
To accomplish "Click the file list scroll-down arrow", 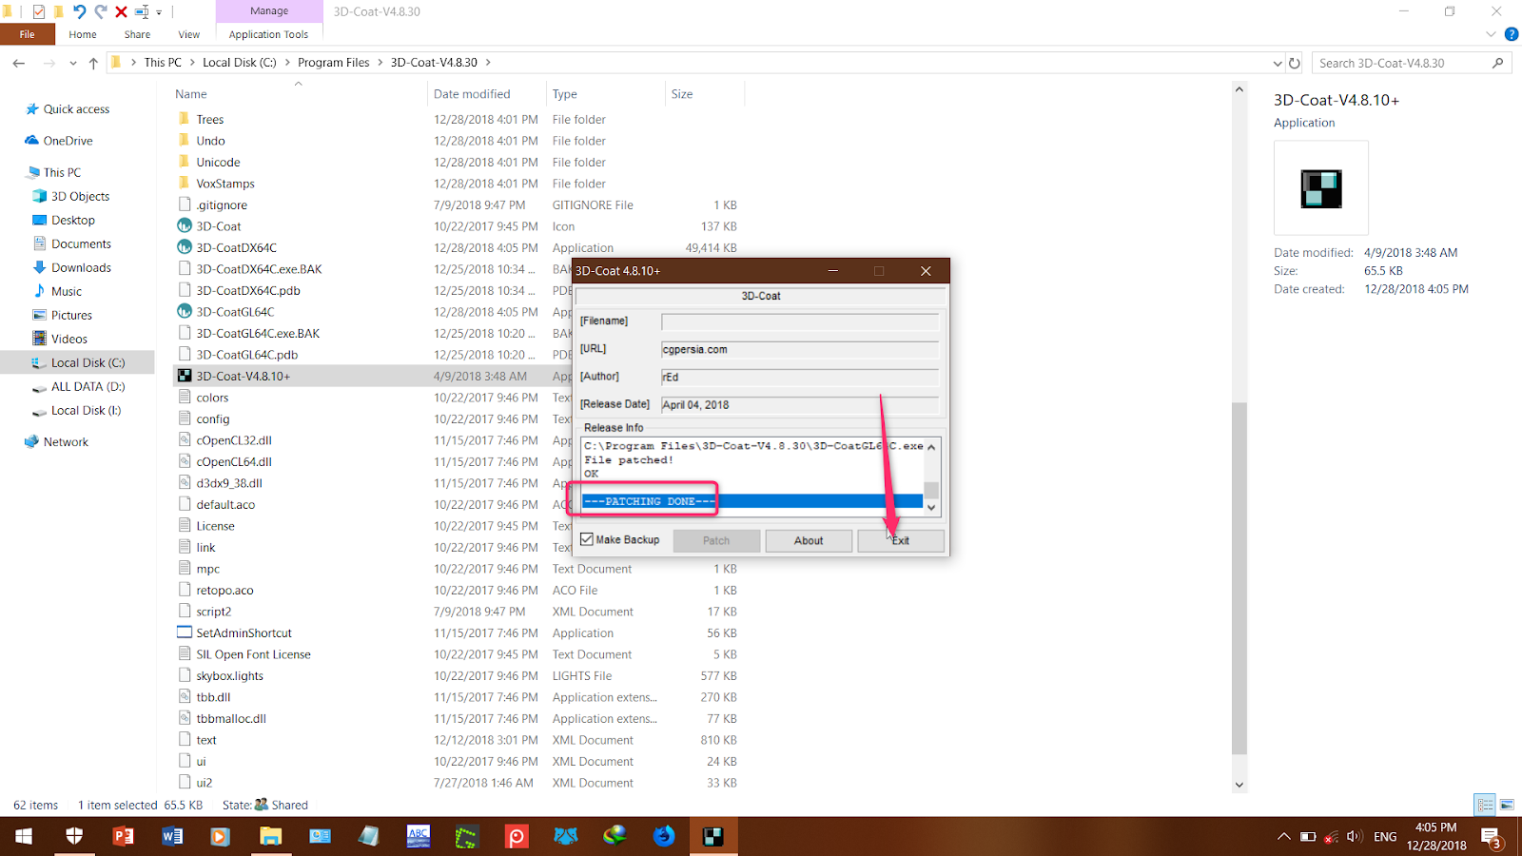I will (x=1239, y=785).
